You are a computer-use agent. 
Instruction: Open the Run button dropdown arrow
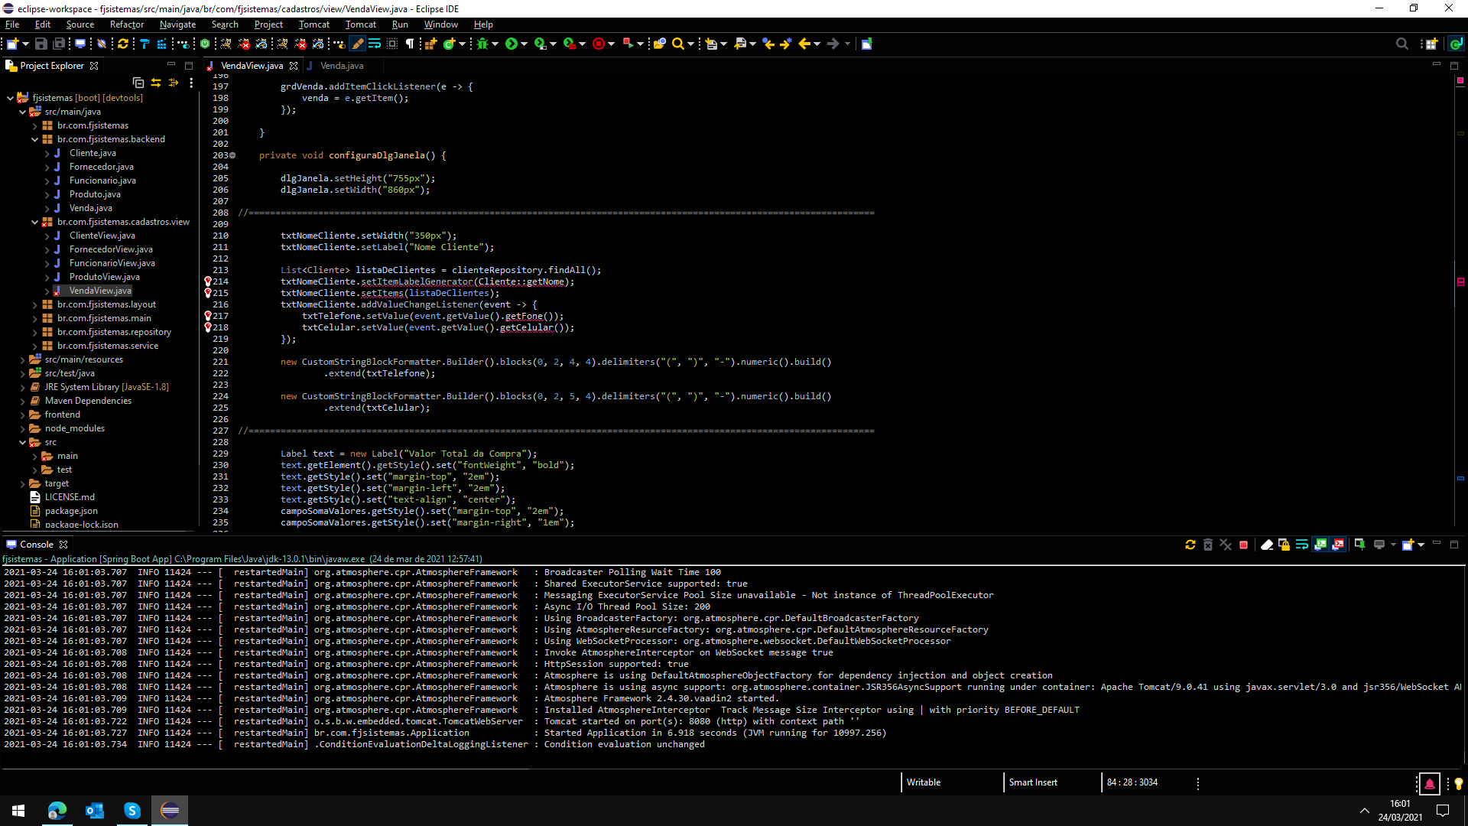pos(525,44)
